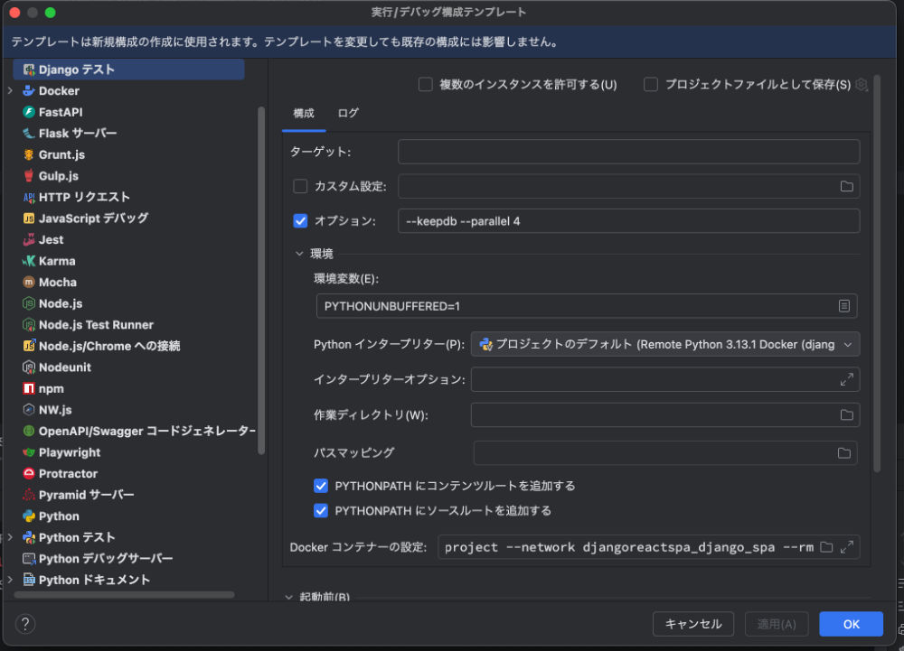Click the キャンセル button
Image resolution: width=904 pixels, height=651 pixels.
click(693, 624)
